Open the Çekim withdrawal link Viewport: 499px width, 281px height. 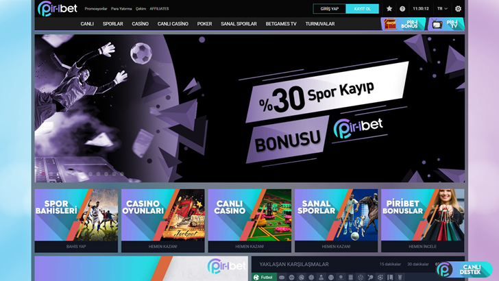(x=141, y=9)
